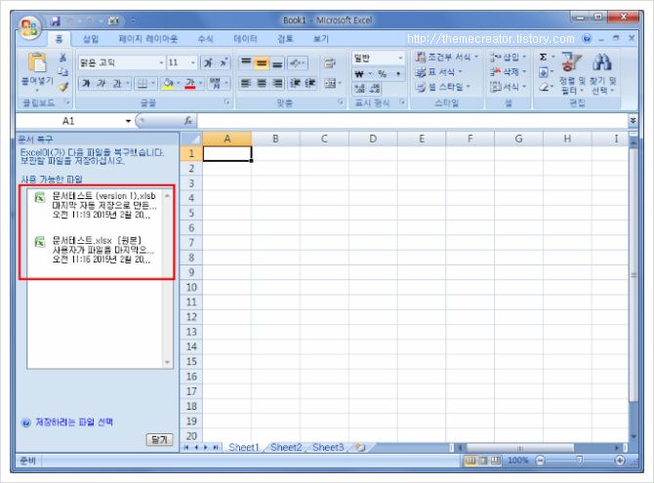Open Cell Styles (셀 스타일) dropdown
654x483 pixels.
pos(443,87)
